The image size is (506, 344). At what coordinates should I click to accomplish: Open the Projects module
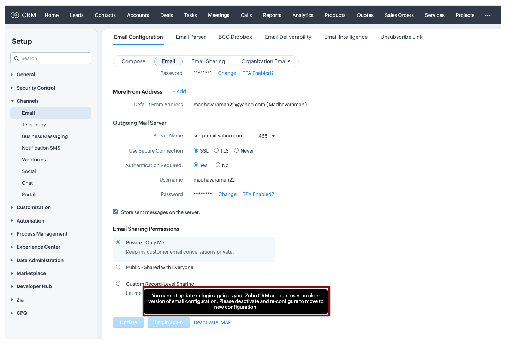coord(465,15)
